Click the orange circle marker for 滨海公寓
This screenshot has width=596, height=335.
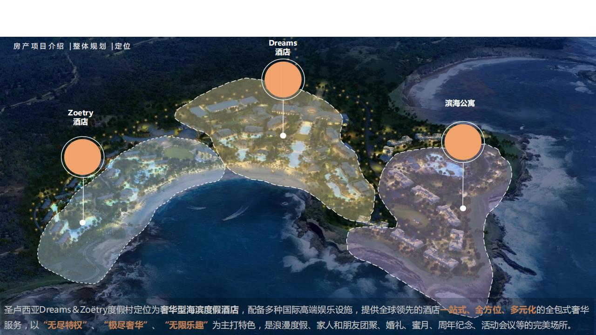[x=463, y=142]
